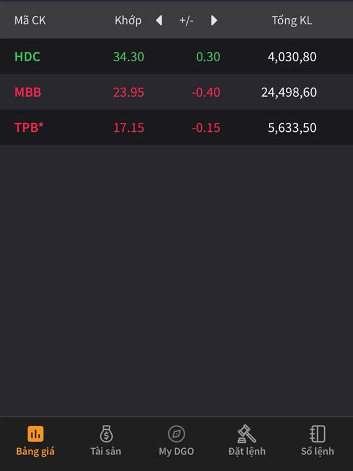The width and height of the screenshot is (353, 471).
Task: Click HDC matched price 34.30
Action: click(128, 57)
